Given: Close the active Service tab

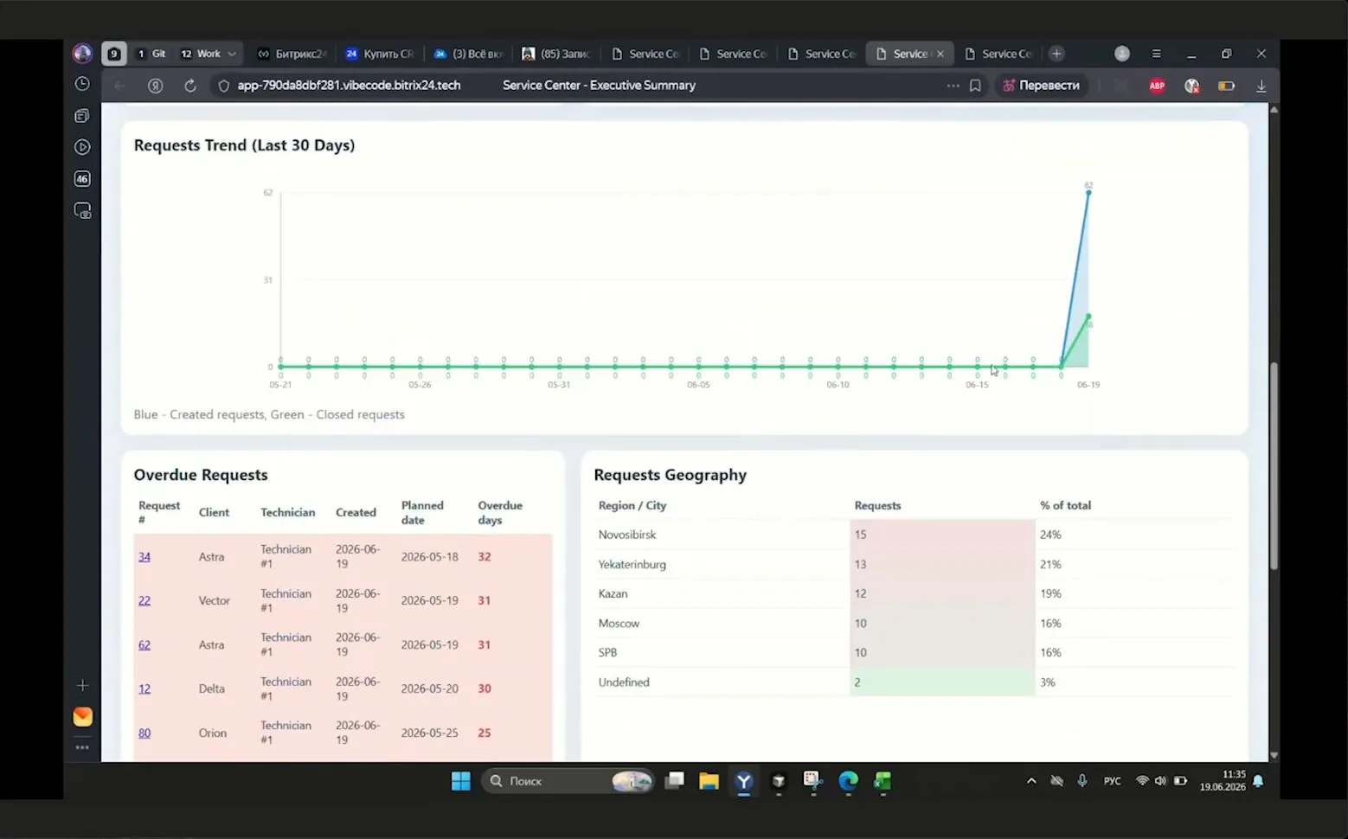Looking at the screenshot, I should coord(940,54).
